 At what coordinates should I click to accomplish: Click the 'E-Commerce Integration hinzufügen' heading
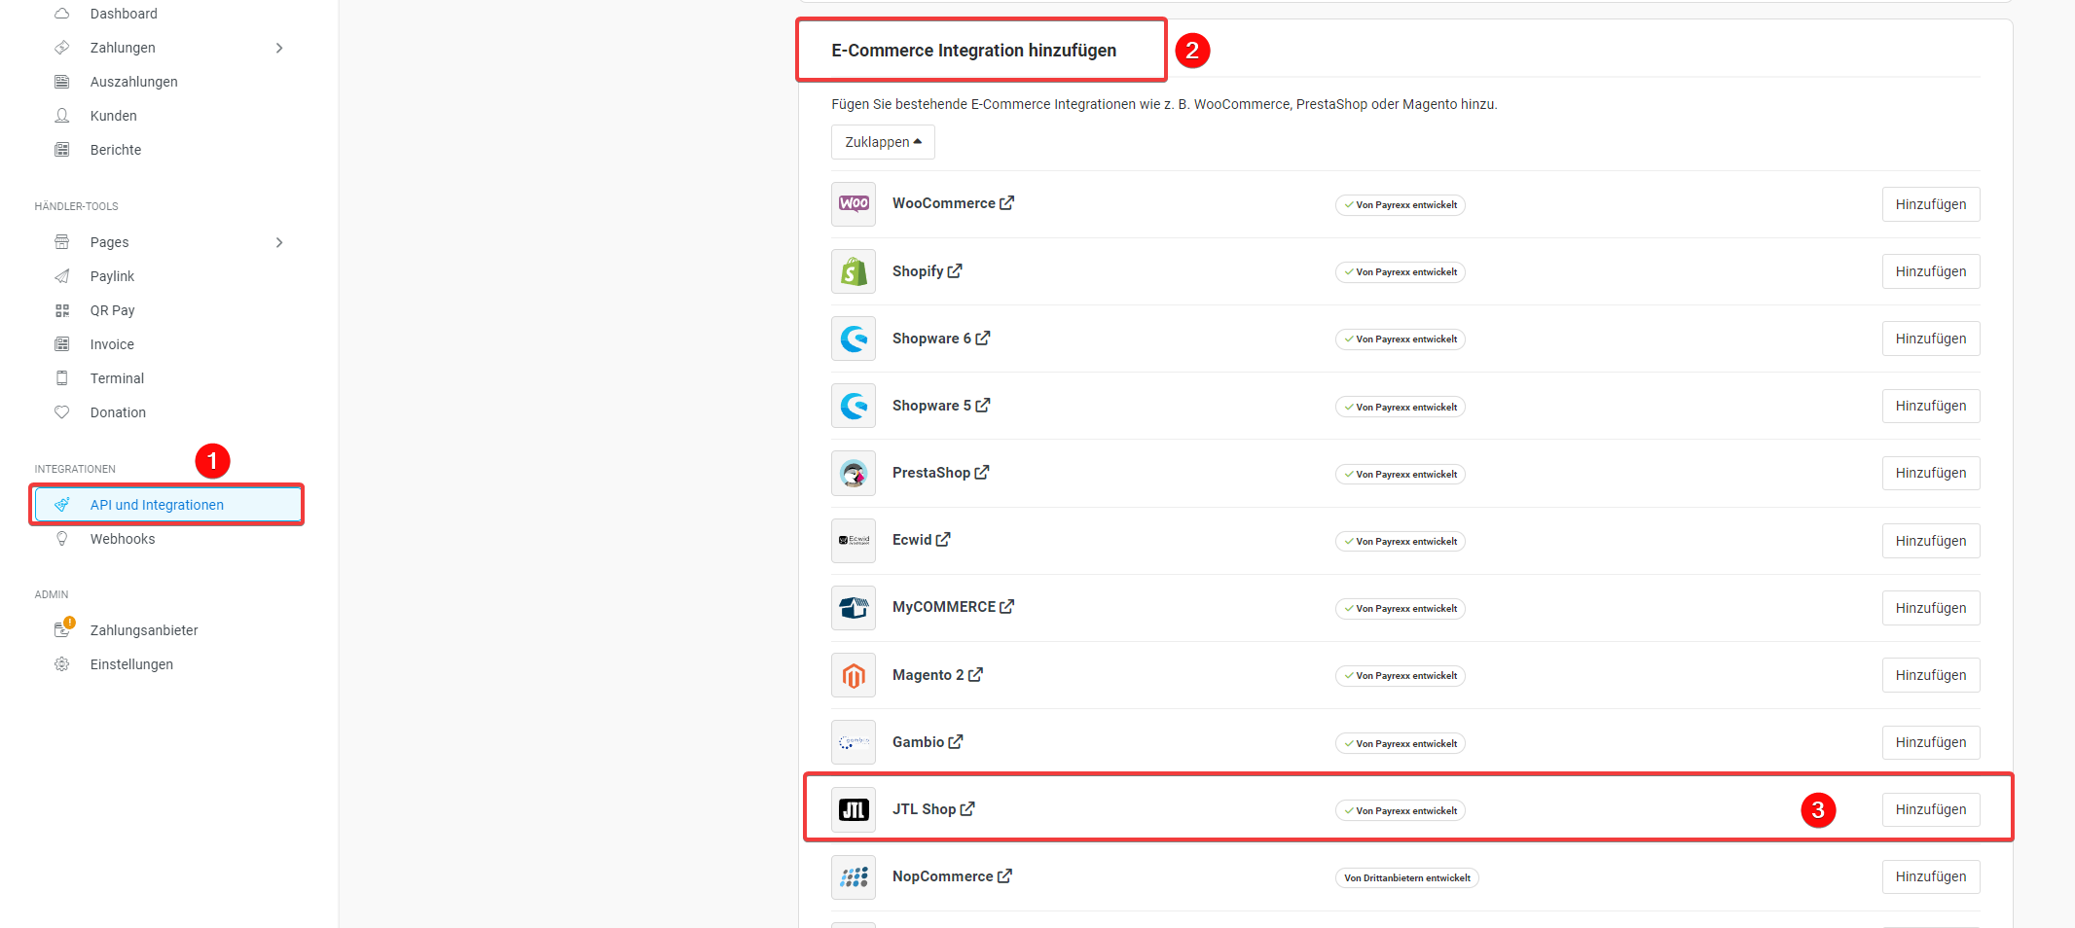974,51
